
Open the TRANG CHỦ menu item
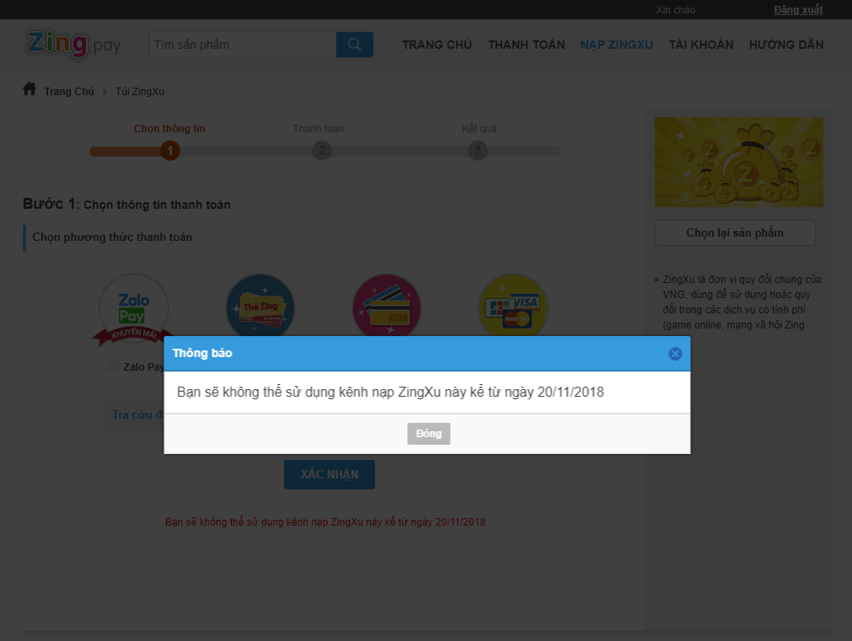[437, 45]
